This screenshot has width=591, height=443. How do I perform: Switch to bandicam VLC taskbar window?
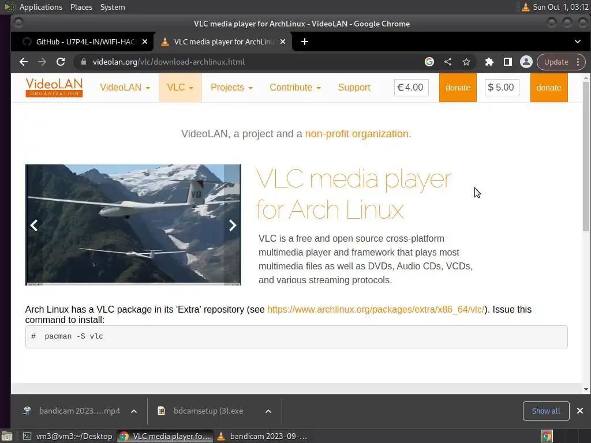(x=263, y=436)
